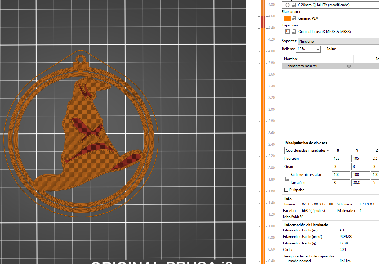The image size is (379, 264).
Task: Click the ornament hanging loop in the viewport
Action: click(x=81, y=59)
